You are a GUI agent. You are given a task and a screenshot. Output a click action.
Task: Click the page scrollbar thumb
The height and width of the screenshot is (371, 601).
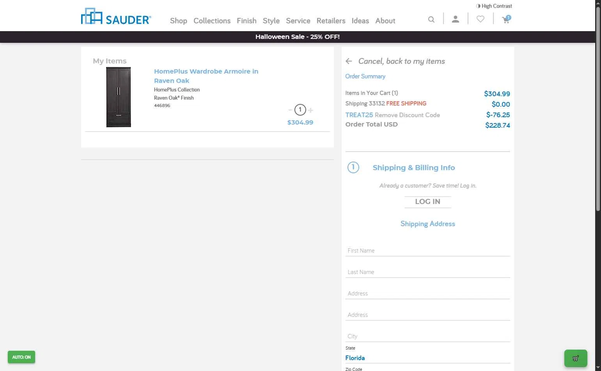point(598,109)
